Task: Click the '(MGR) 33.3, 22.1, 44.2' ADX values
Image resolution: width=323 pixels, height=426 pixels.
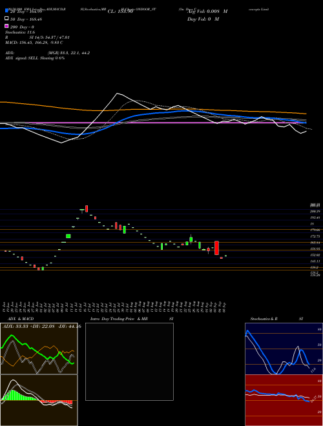Action: click(68, 53)
